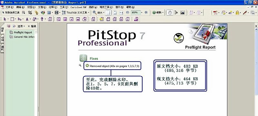Select the blue rectangle button tool
This screenshot has width=258, height=116.
(x=49, y=13)
